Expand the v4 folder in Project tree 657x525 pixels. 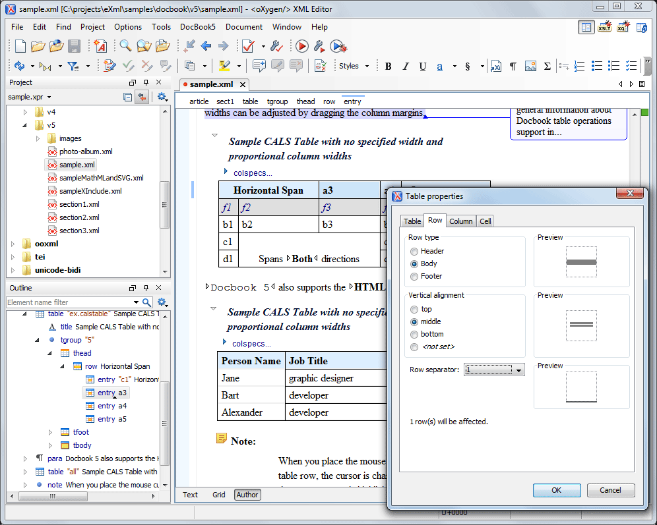(x=25, y=112)
